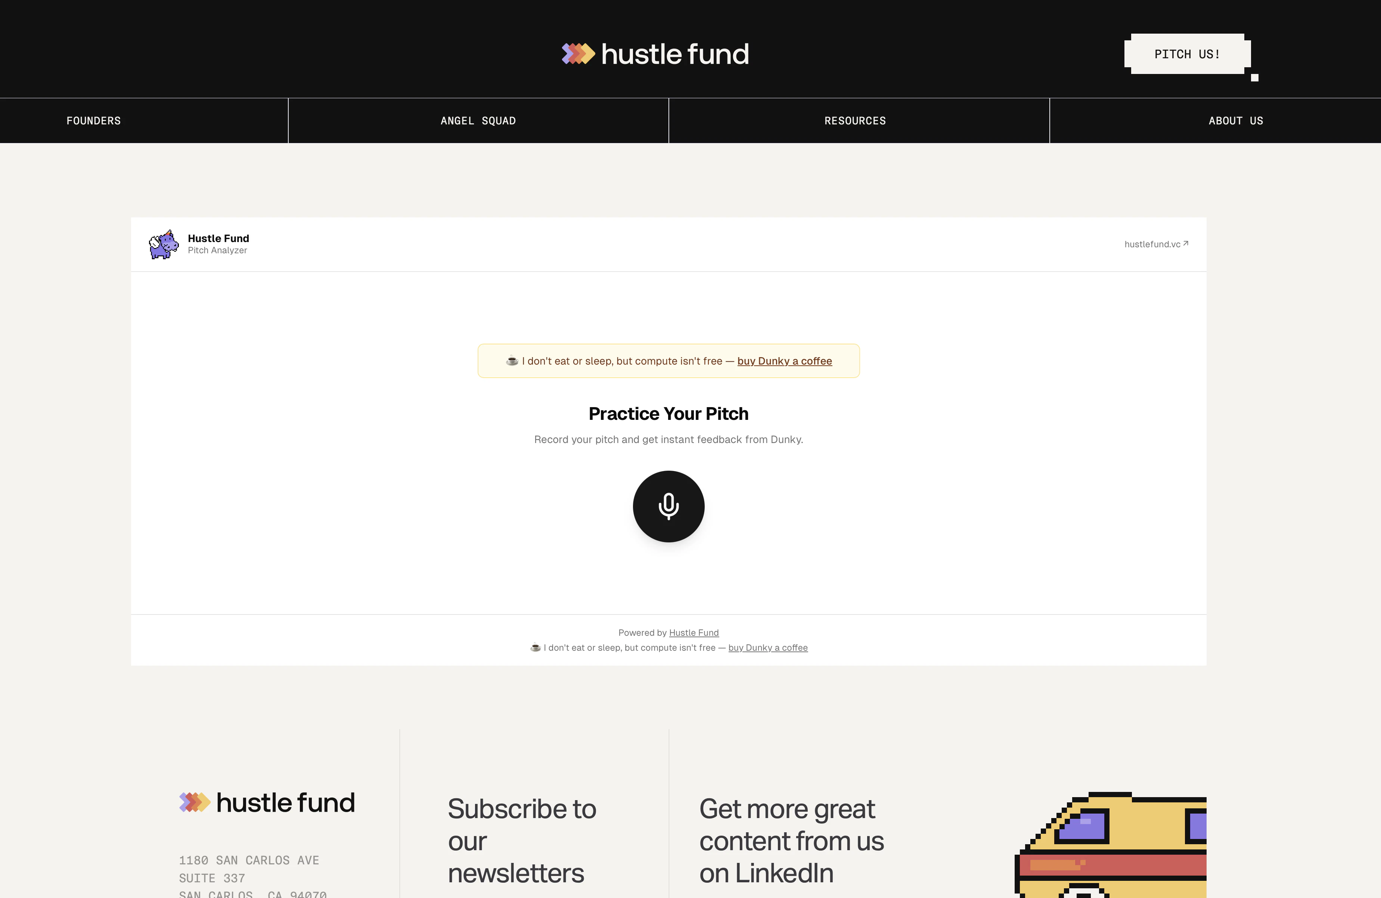Click the coffee cup emoji in footer
1381x898 pixels.
click(x=535, y=647)
